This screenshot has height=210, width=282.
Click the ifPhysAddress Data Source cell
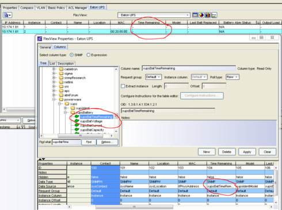tap(192, 186)
